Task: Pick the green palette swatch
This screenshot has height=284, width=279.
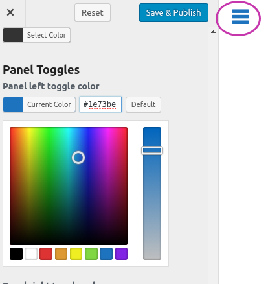Action: click(91, 254)
